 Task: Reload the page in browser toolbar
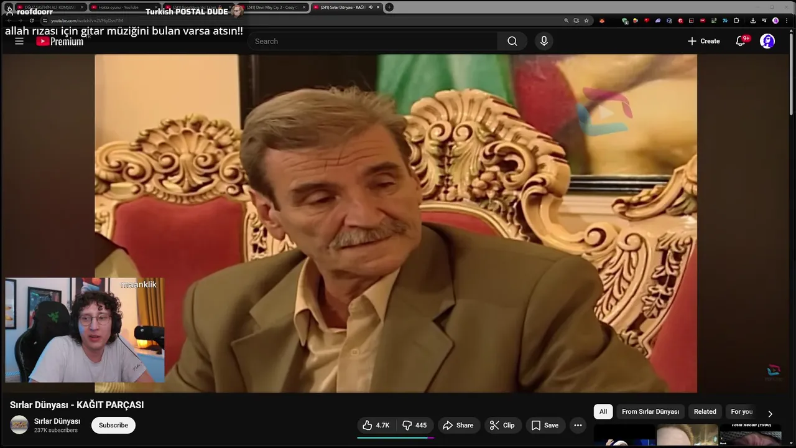click(32, 21)
